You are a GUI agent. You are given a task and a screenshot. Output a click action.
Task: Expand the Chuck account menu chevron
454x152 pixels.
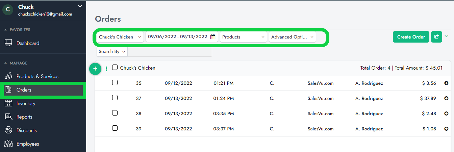pyautogui.click(x=80, y=6)
